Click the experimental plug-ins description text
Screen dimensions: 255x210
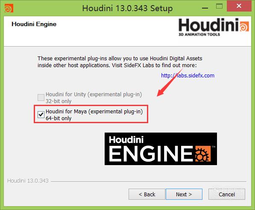[120, 62]
